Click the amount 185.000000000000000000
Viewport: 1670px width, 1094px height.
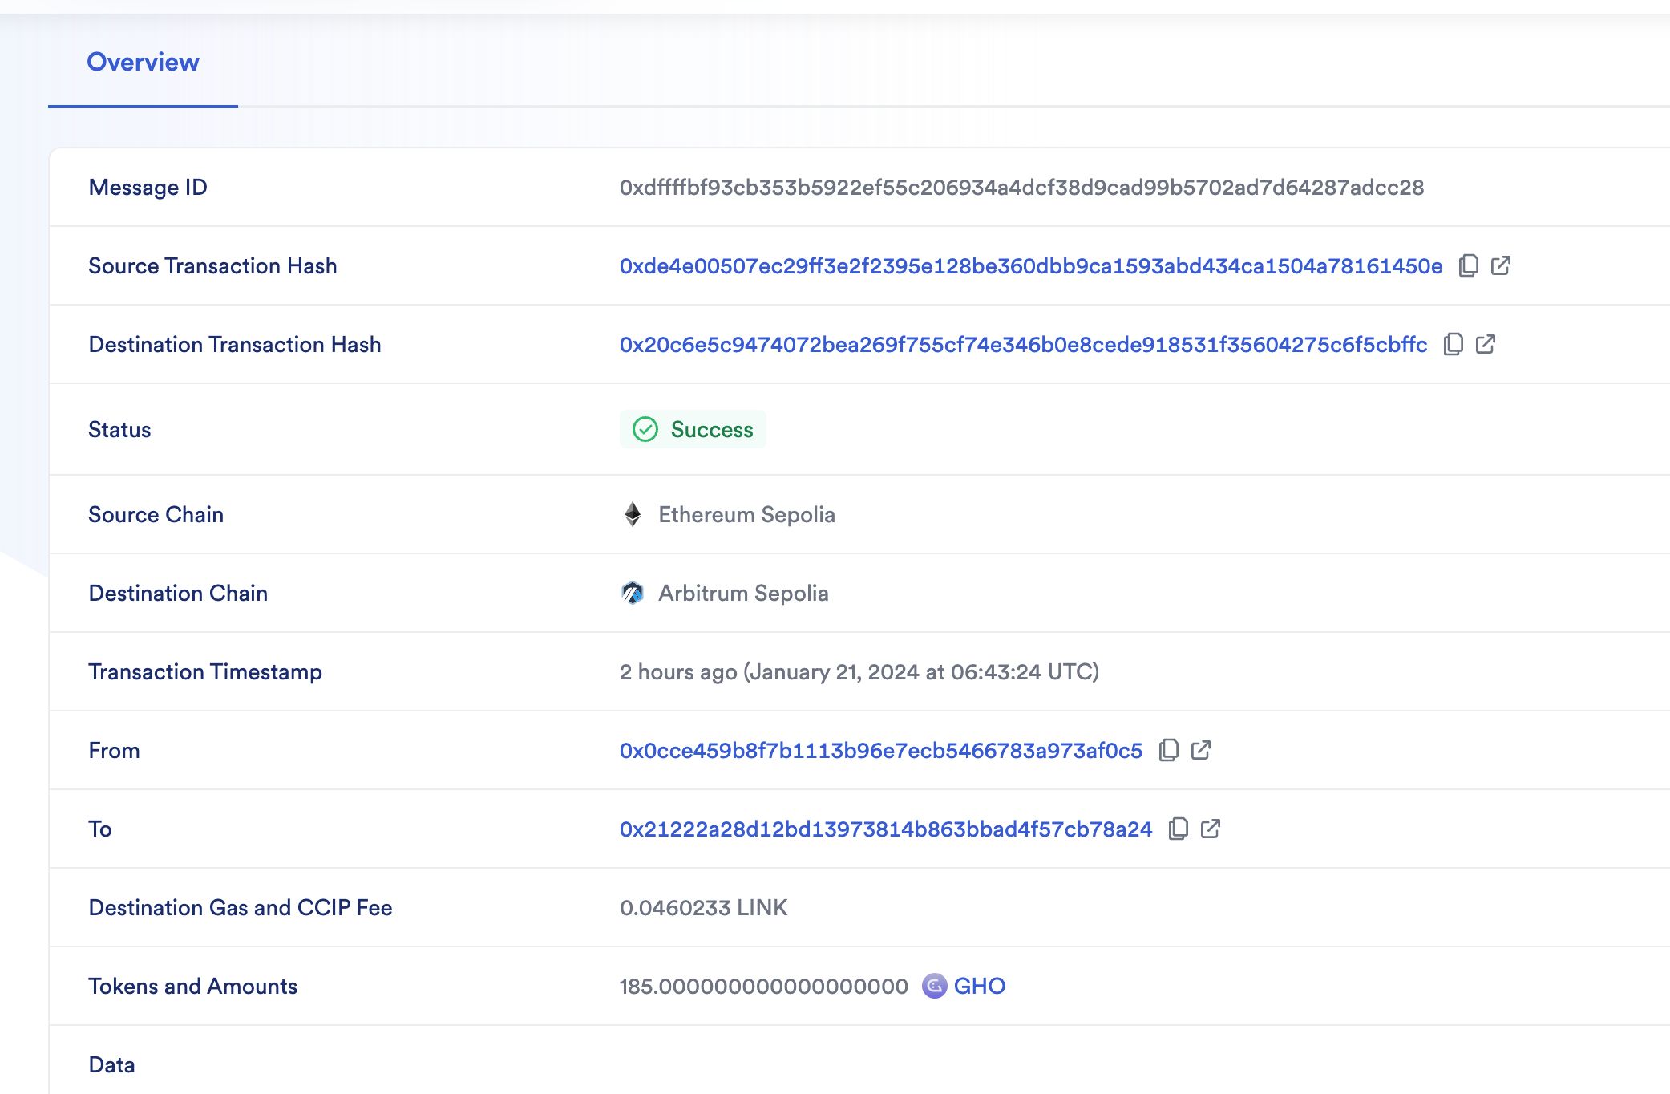click(x=764, y=986)
